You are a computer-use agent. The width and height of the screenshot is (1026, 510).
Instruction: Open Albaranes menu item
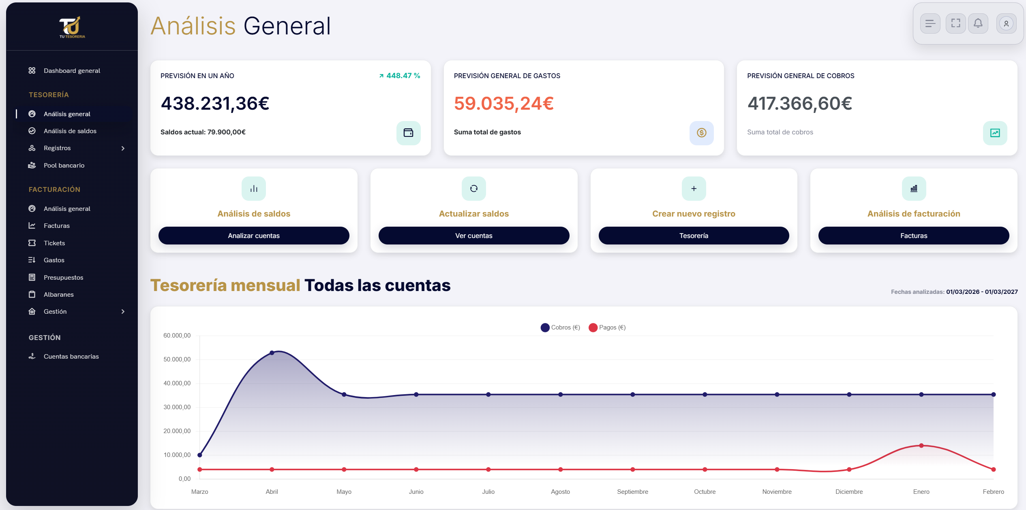click(x=59, y=294)
